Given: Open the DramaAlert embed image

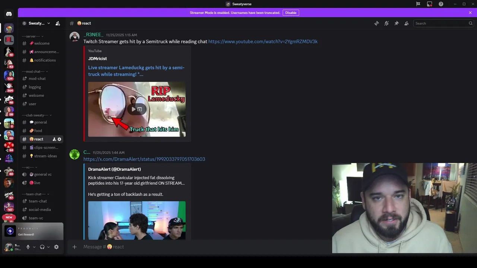Looking at the screenshot, I should tap(137, 220).
